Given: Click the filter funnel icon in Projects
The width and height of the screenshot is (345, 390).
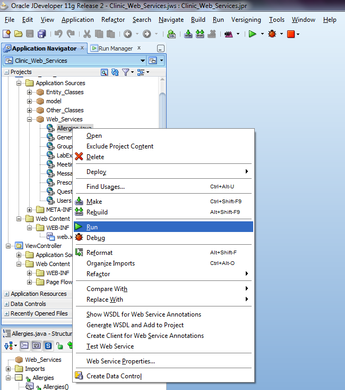Looking at the screenshot, I should coord(125,72).
